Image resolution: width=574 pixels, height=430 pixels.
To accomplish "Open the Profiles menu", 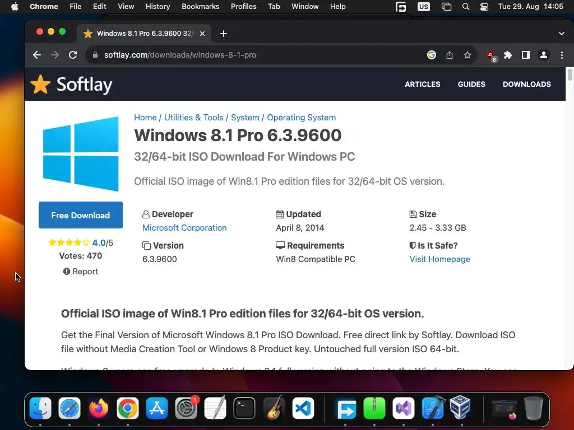I will click(x=243, y=7).
